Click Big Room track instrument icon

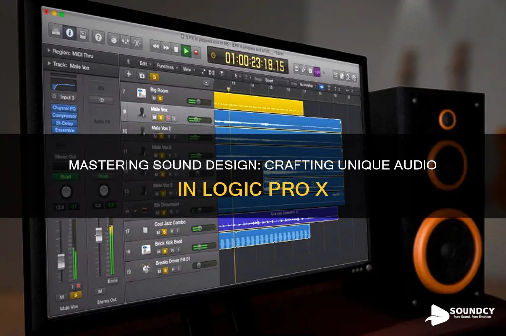pyautogui.click(x=141, y=93)
